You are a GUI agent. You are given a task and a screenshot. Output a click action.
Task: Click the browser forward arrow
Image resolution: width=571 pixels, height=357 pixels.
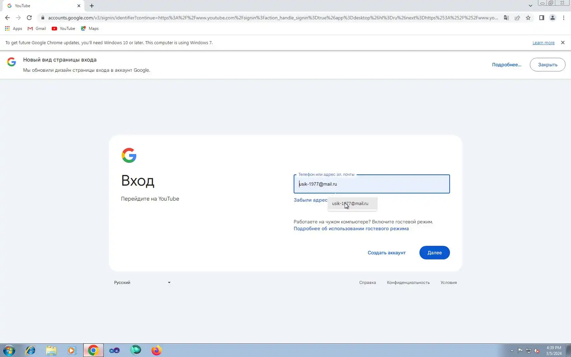(x=18, y=18)
